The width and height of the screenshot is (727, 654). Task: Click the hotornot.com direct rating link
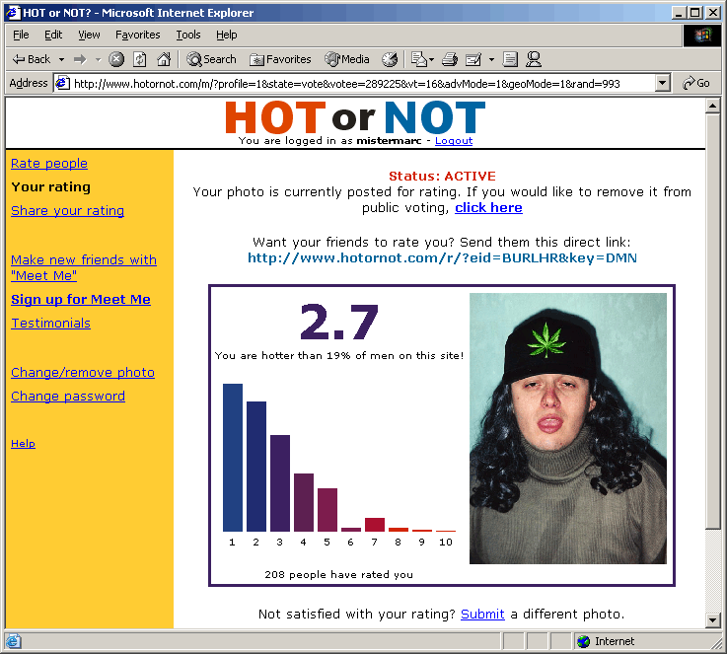tap(442, 258)
